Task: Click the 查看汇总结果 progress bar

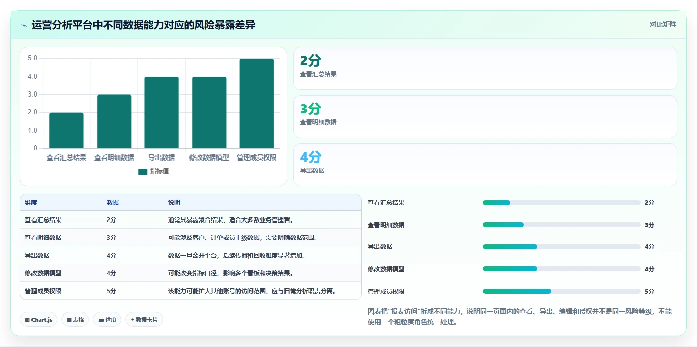Action: click(561, 203)
